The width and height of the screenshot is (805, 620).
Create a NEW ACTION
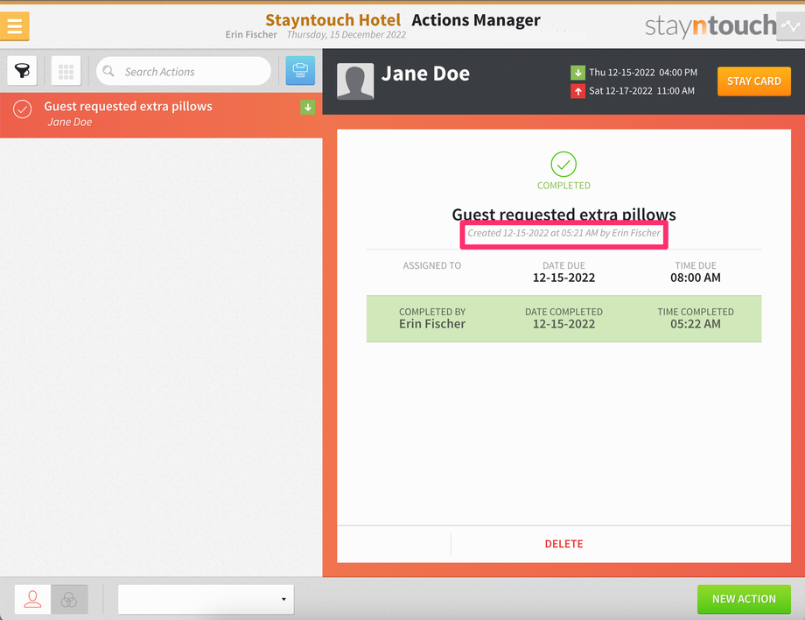[x=744, y=599]
